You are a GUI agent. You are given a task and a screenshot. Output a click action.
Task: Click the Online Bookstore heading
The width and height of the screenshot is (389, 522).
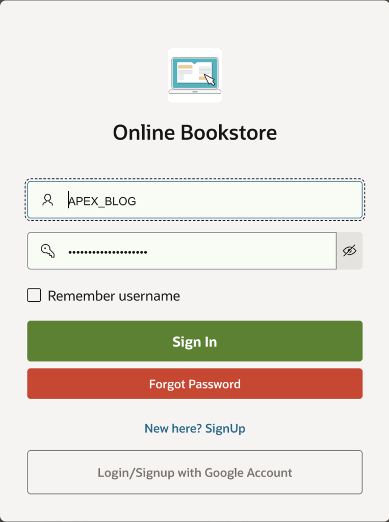pos(195,133)
